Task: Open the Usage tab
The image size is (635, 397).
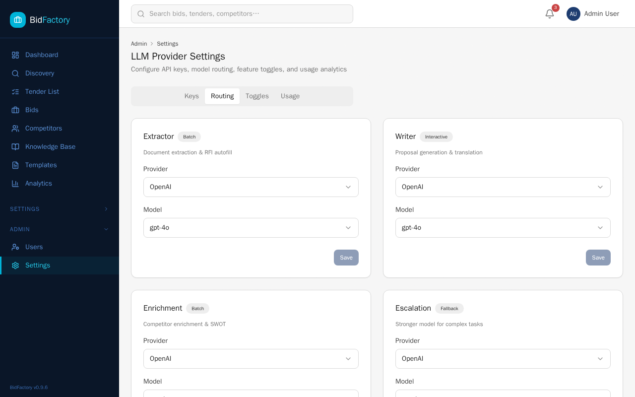Action: pyautogui.click(x=290, y=96)
